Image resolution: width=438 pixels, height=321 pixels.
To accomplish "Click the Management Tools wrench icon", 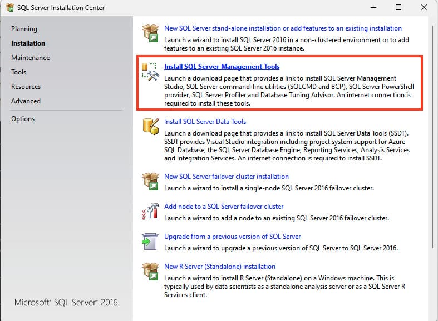I will (x=150, y=71).
